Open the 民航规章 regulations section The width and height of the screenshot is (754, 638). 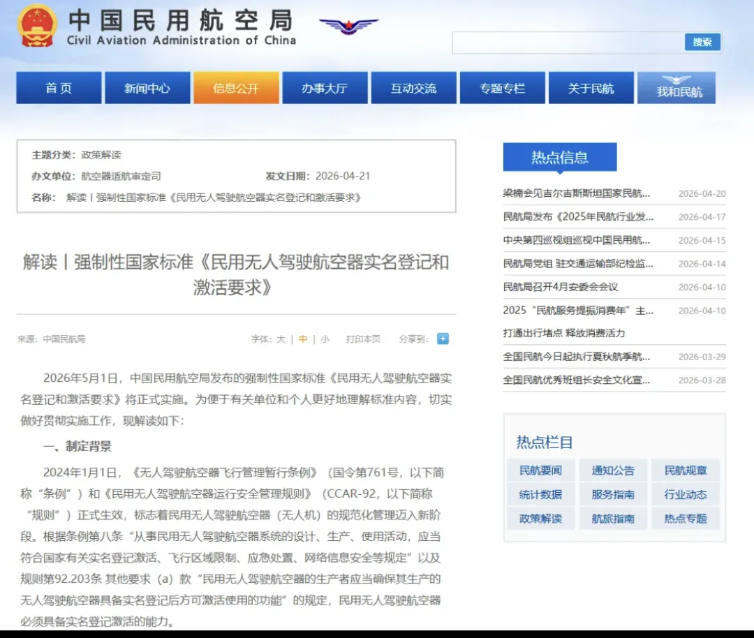click(x=686, y=470)
